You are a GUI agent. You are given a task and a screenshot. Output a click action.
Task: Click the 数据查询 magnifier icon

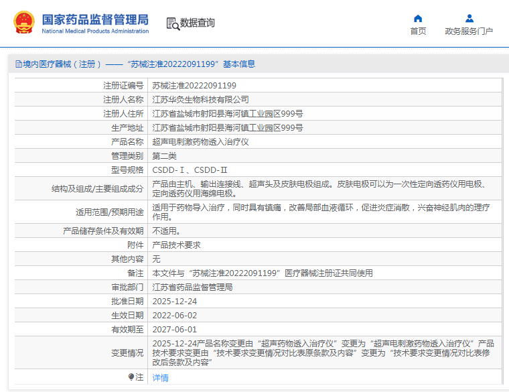(x=173, y=23)
